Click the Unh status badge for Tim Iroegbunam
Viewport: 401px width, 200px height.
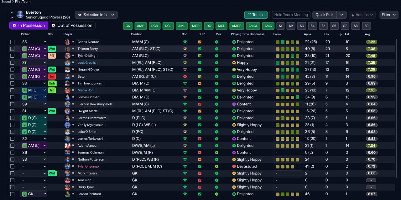click(x=52, y=83)
